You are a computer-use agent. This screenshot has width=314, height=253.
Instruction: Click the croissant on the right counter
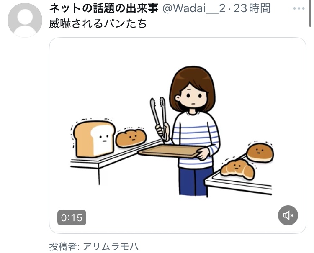237,169
